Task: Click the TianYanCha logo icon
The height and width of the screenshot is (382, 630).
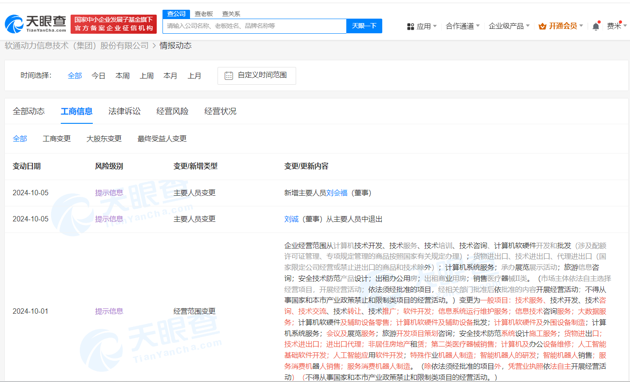Action: click(x=14, y=24)
